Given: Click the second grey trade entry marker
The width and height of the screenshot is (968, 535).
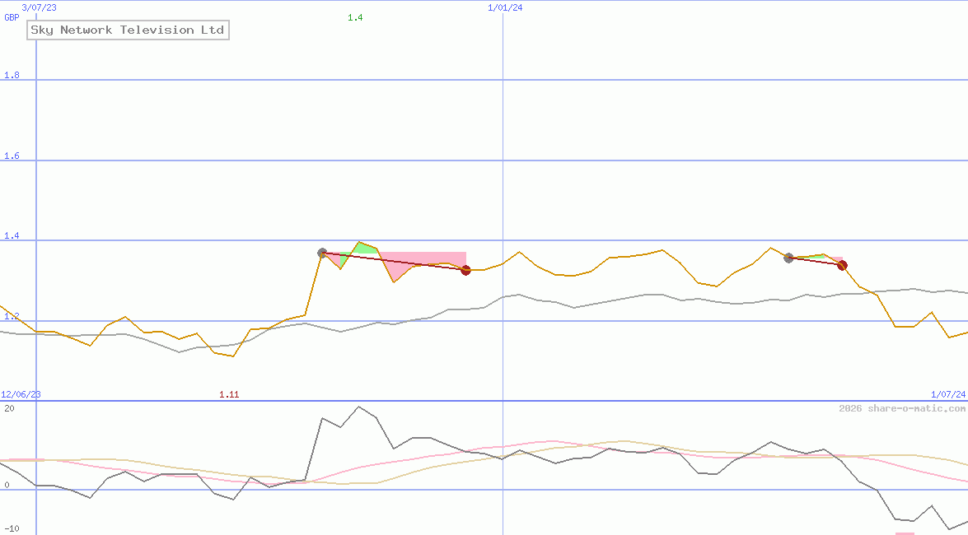Looking at the screenshot, I should [x=788, y=258].
